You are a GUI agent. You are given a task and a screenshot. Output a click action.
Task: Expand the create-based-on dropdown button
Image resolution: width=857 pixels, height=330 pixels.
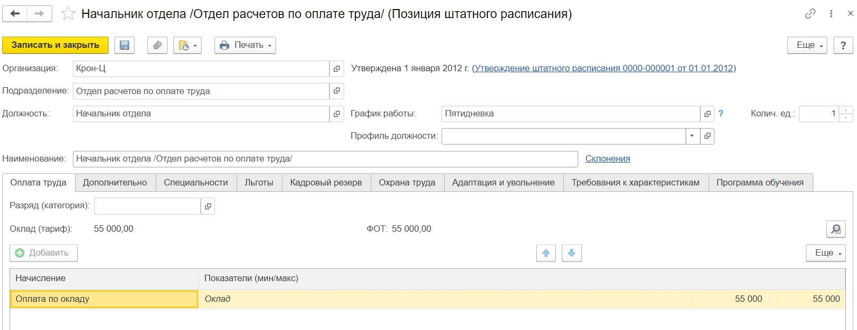[188, 45]
